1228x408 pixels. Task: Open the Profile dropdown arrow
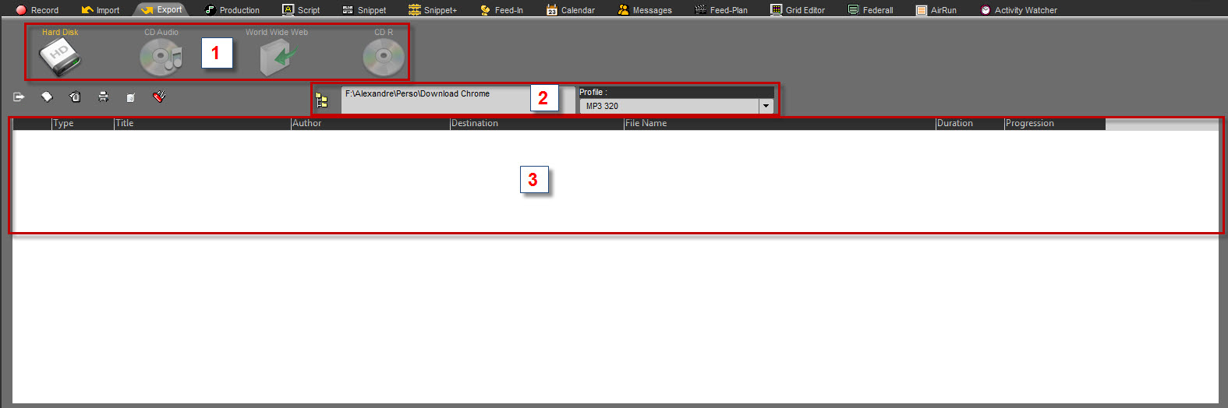(766, 106)
